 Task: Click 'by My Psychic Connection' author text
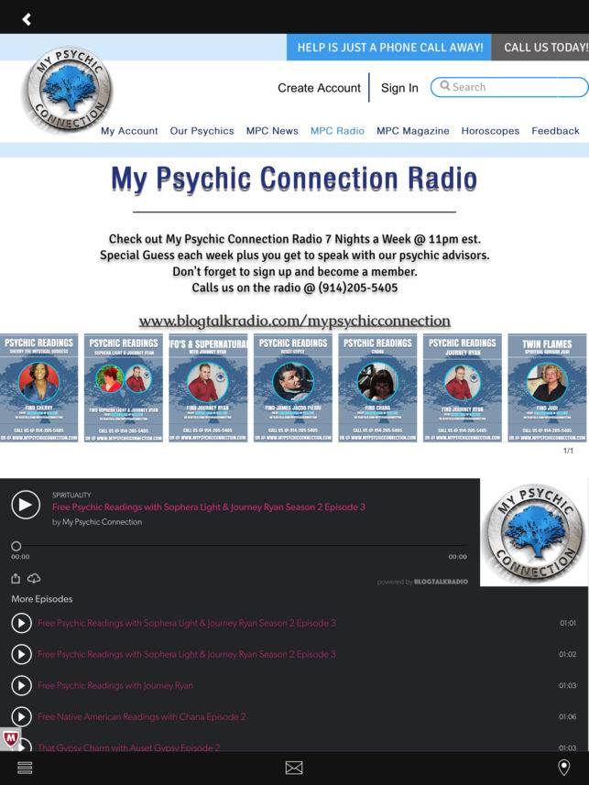(97, 522)
